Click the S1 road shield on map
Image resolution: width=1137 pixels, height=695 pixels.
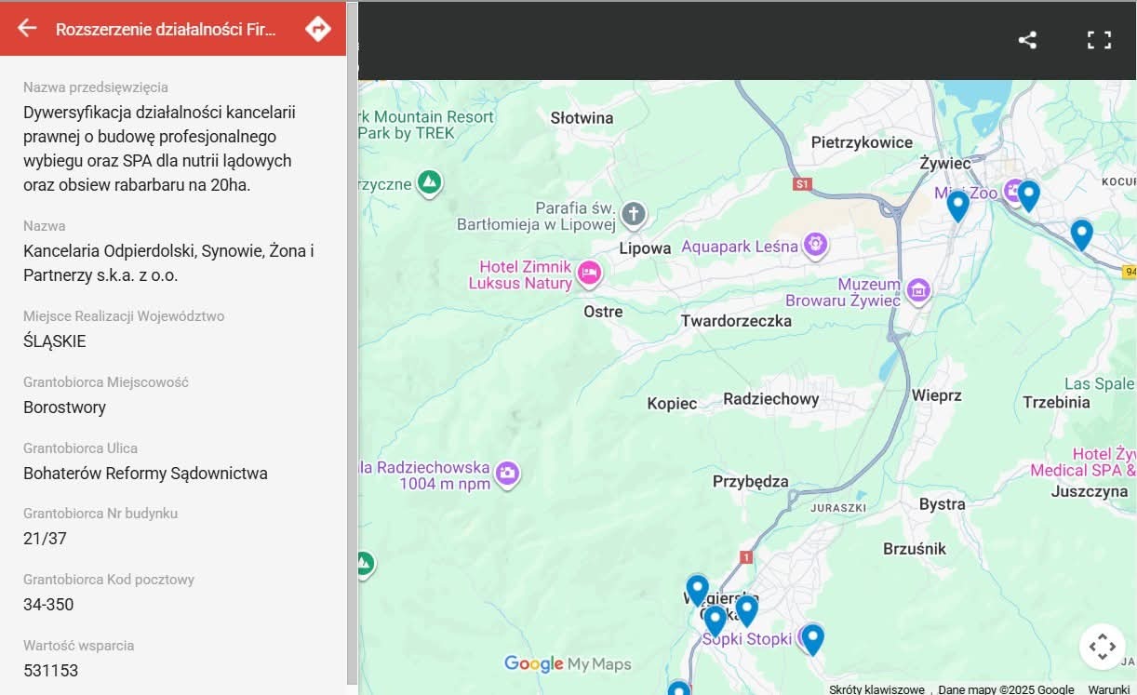click(802, 184)
